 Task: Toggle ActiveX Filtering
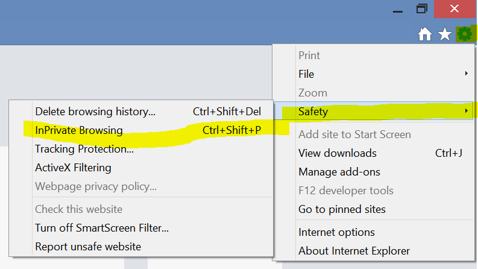(73, 168)
